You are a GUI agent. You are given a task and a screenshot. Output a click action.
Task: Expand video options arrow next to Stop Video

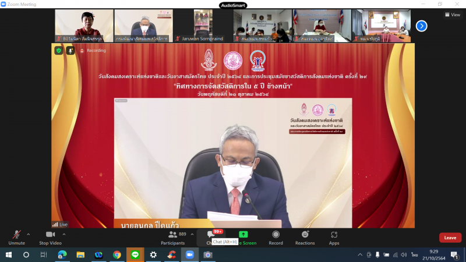(x=64, y=235)
